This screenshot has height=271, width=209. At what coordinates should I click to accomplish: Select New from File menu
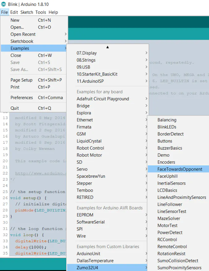tap(34, 20)
